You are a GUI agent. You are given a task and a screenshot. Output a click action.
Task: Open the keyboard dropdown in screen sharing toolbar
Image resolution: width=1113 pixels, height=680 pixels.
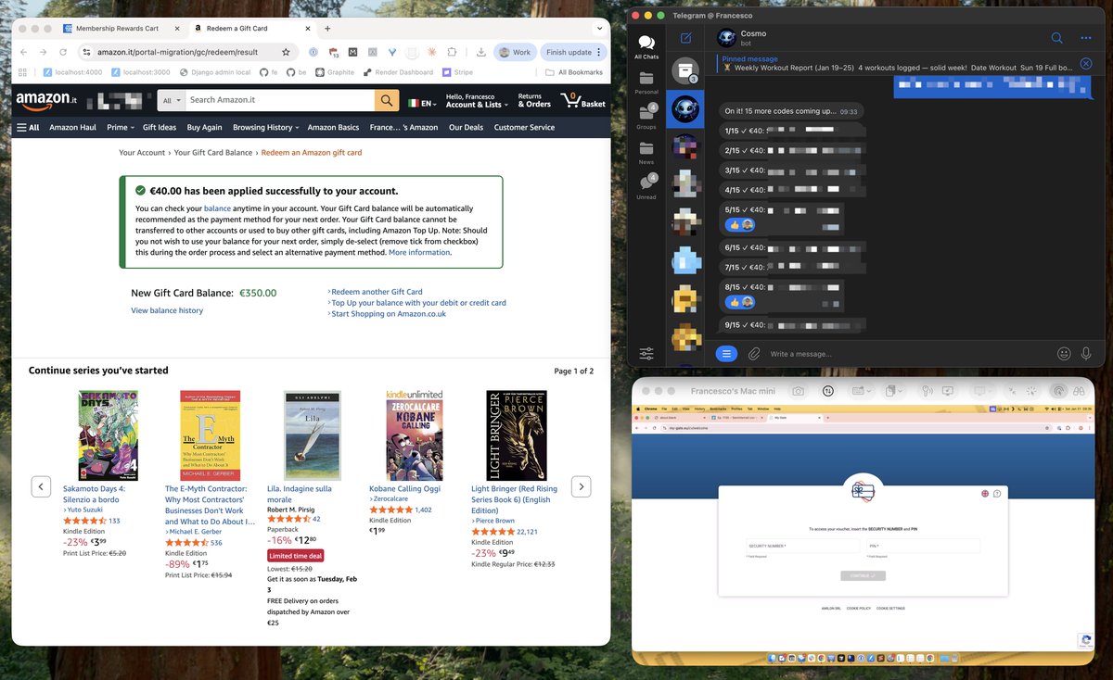coord(860,392)
